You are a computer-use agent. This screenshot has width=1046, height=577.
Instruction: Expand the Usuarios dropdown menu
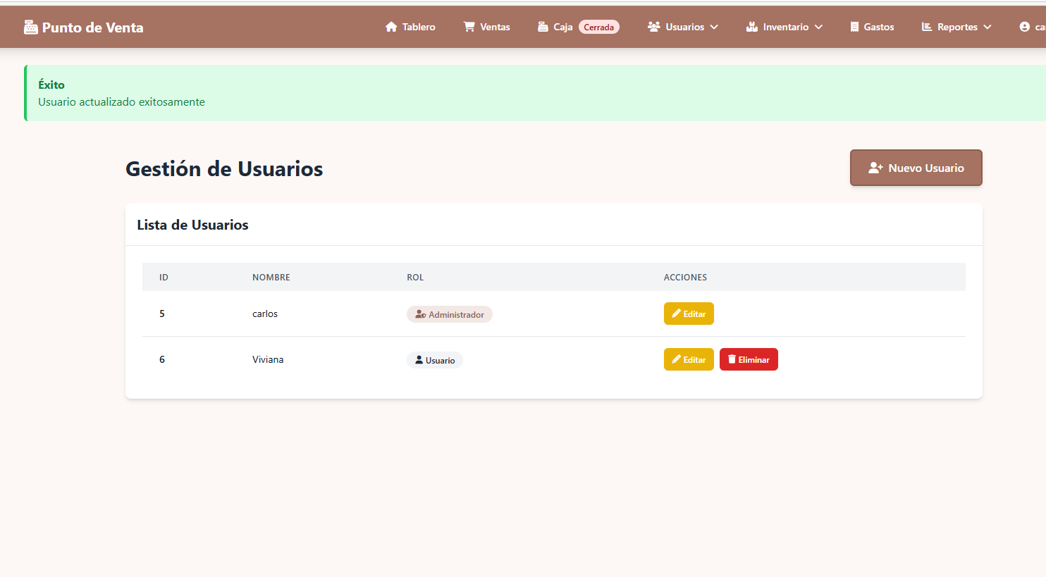tap(683, 27)
